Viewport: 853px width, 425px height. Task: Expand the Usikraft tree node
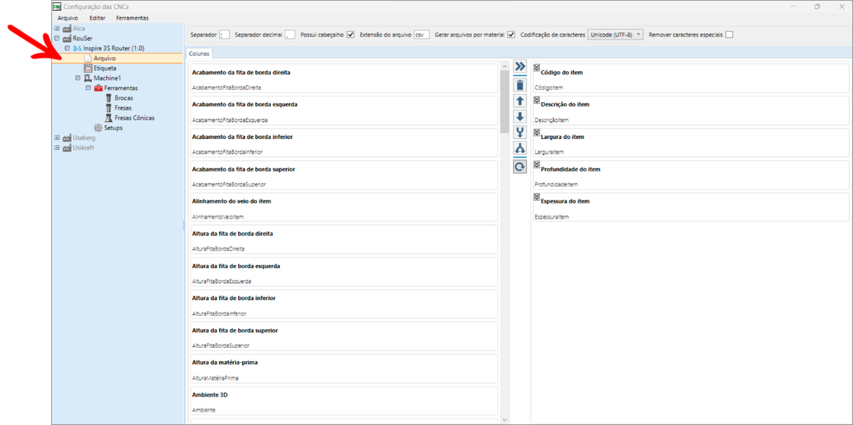(57, 148)
